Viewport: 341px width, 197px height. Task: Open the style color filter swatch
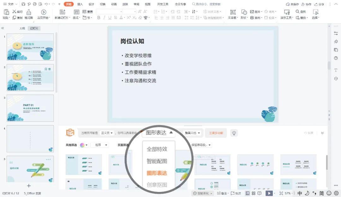coord(83,145)
